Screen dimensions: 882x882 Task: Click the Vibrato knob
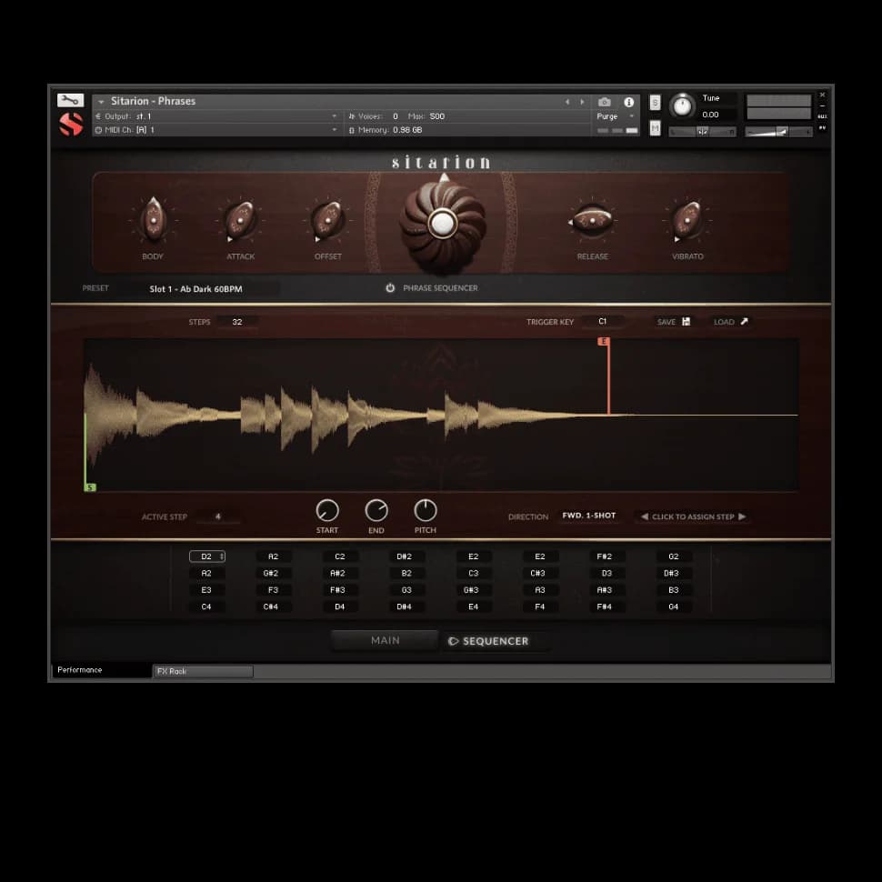(687, 221)
